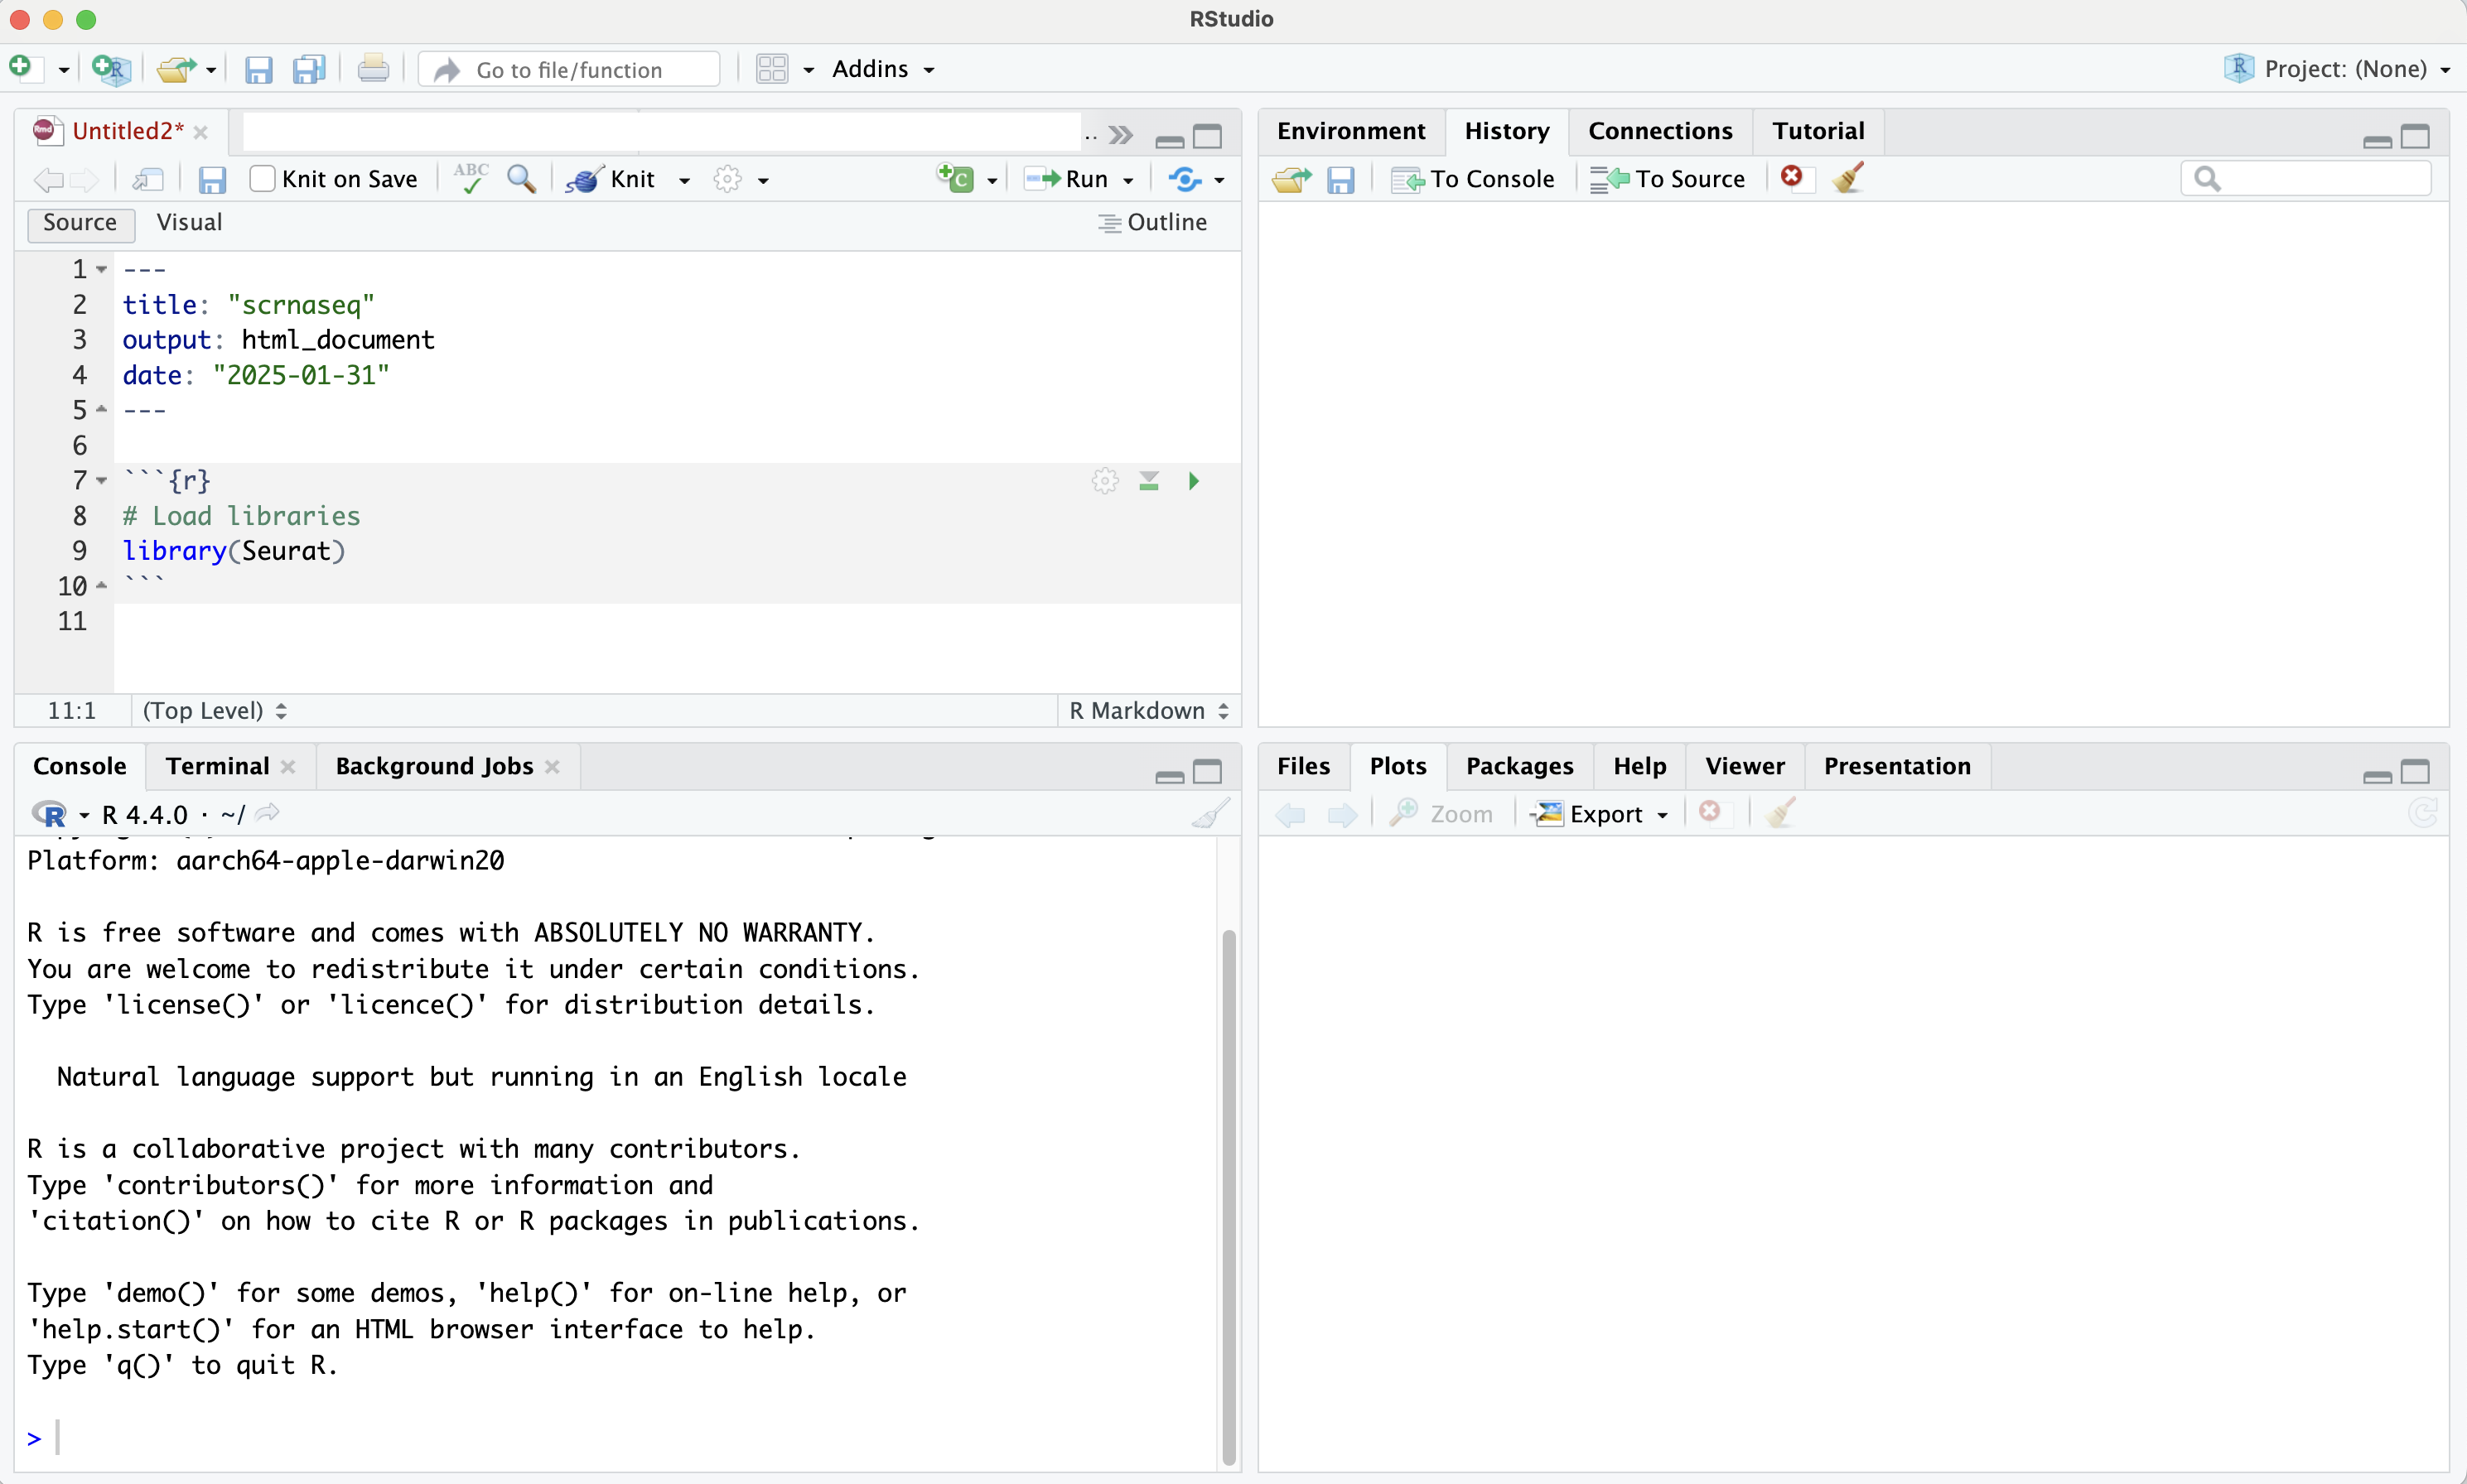This screenshot has width=2467, height=1484.
Task: Save the Untitled2 document in editor toolbar
Action: [212, 180]
